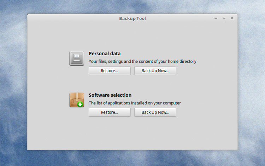Click green download arrow on package icon
265x166 pixels.
[x=80, y=104]
